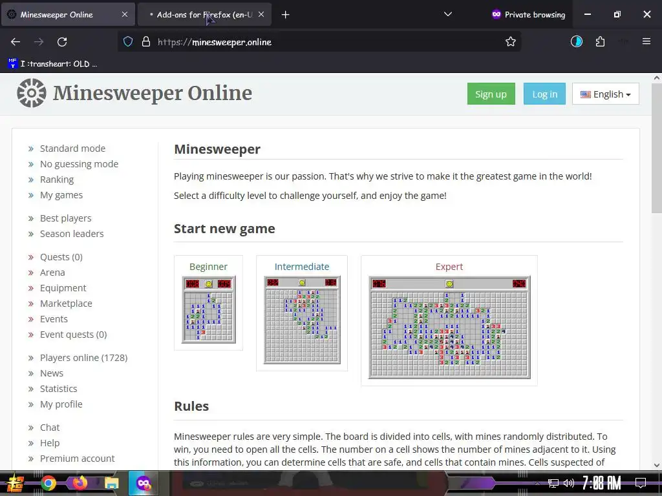
Task: Launch Firefox from the taskbar
Action: coord(80,483)
